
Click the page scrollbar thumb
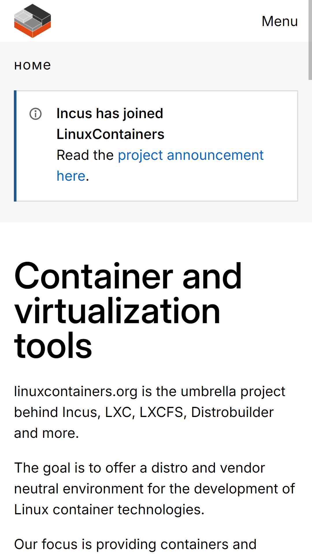click(x=310, y=40)
